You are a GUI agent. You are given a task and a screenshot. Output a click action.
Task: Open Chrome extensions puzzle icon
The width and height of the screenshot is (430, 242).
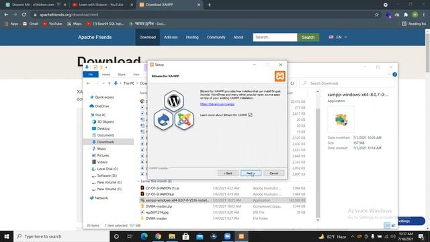(406, 15)
